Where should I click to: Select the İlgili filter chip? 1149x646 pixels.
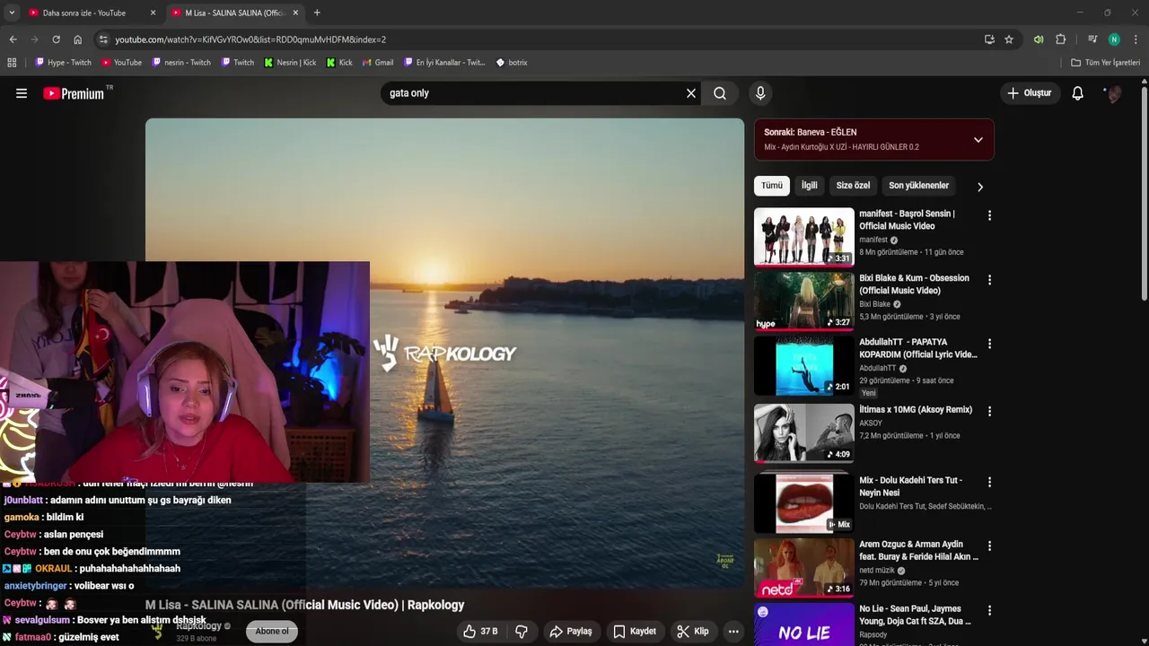tap(810, 186)
